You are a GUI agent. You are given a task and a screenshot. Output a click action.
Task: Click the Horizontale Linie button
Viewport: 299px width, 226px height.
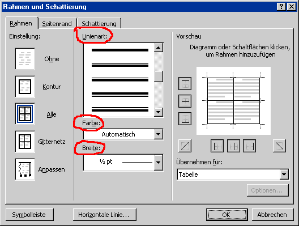(105, 215)
